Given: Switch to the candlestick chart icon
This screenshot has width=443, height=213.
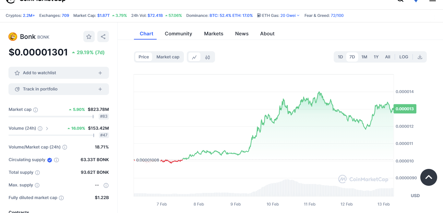Looking at the screenshot, I should click(x=208, y=57).
